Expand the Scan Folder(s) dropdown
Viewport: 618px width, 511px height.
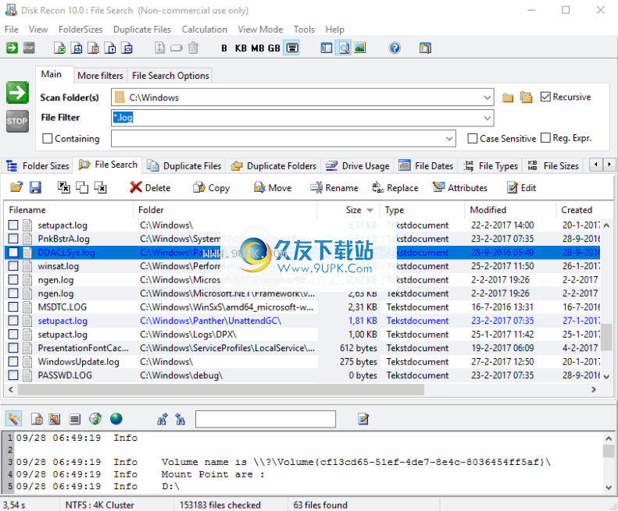[x=488, y=98]
